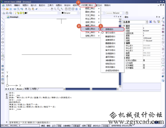
Task: Click the Zoom Previous icon
Action: click(x=62, y=9)
